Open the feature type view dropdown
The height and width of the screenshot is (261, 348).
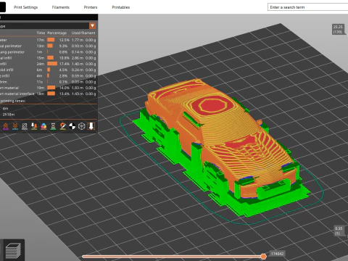pyautogui.click(x=92, y=25)
